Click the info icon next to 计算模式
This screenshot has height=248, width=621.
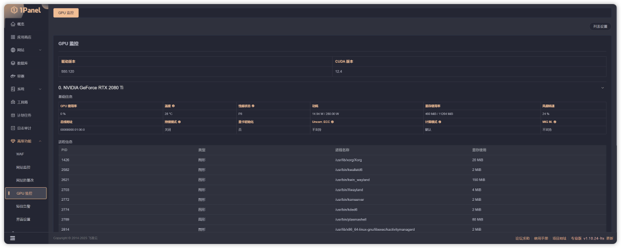click(440, 122)
